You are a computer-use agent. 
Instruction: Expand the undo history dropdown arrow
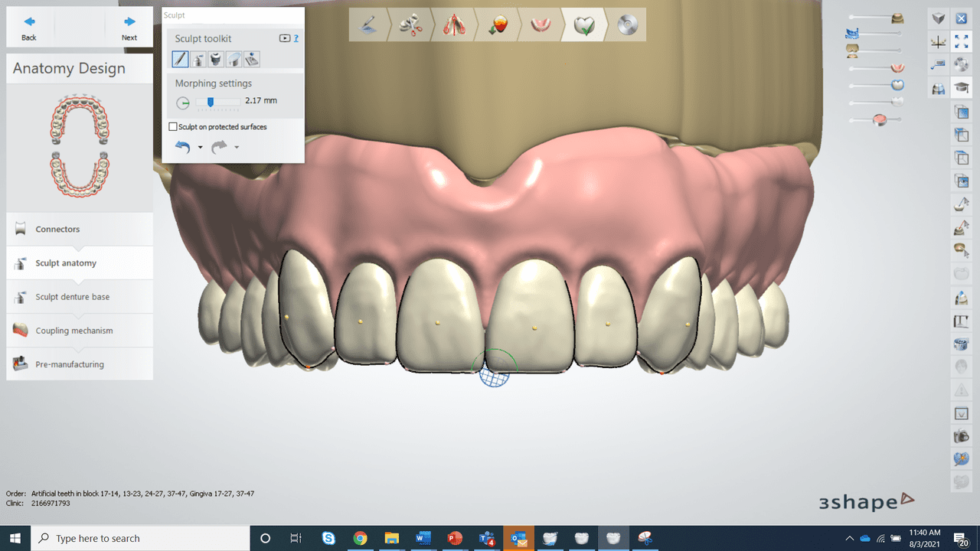[200, 148]
